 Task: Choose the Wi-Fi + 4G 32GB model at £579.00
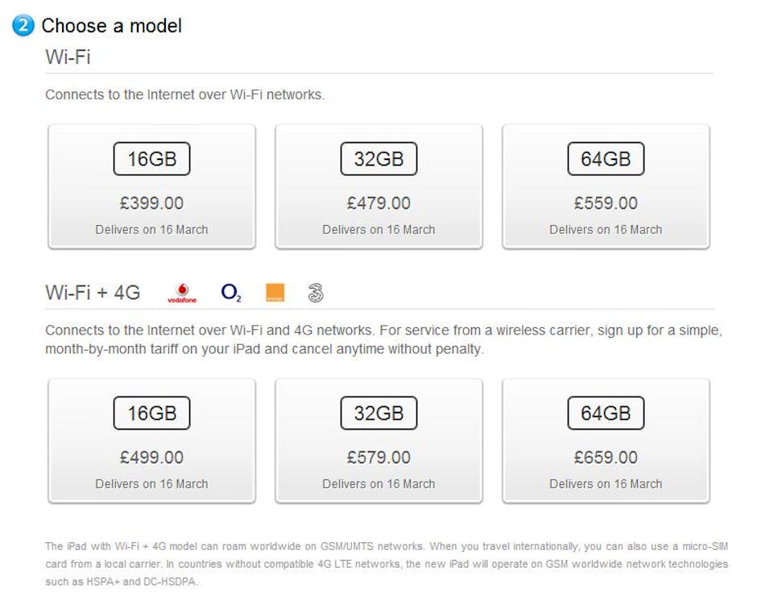[378, 441]
